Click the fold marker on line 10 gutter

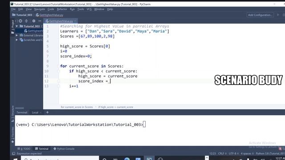[59, 71]
